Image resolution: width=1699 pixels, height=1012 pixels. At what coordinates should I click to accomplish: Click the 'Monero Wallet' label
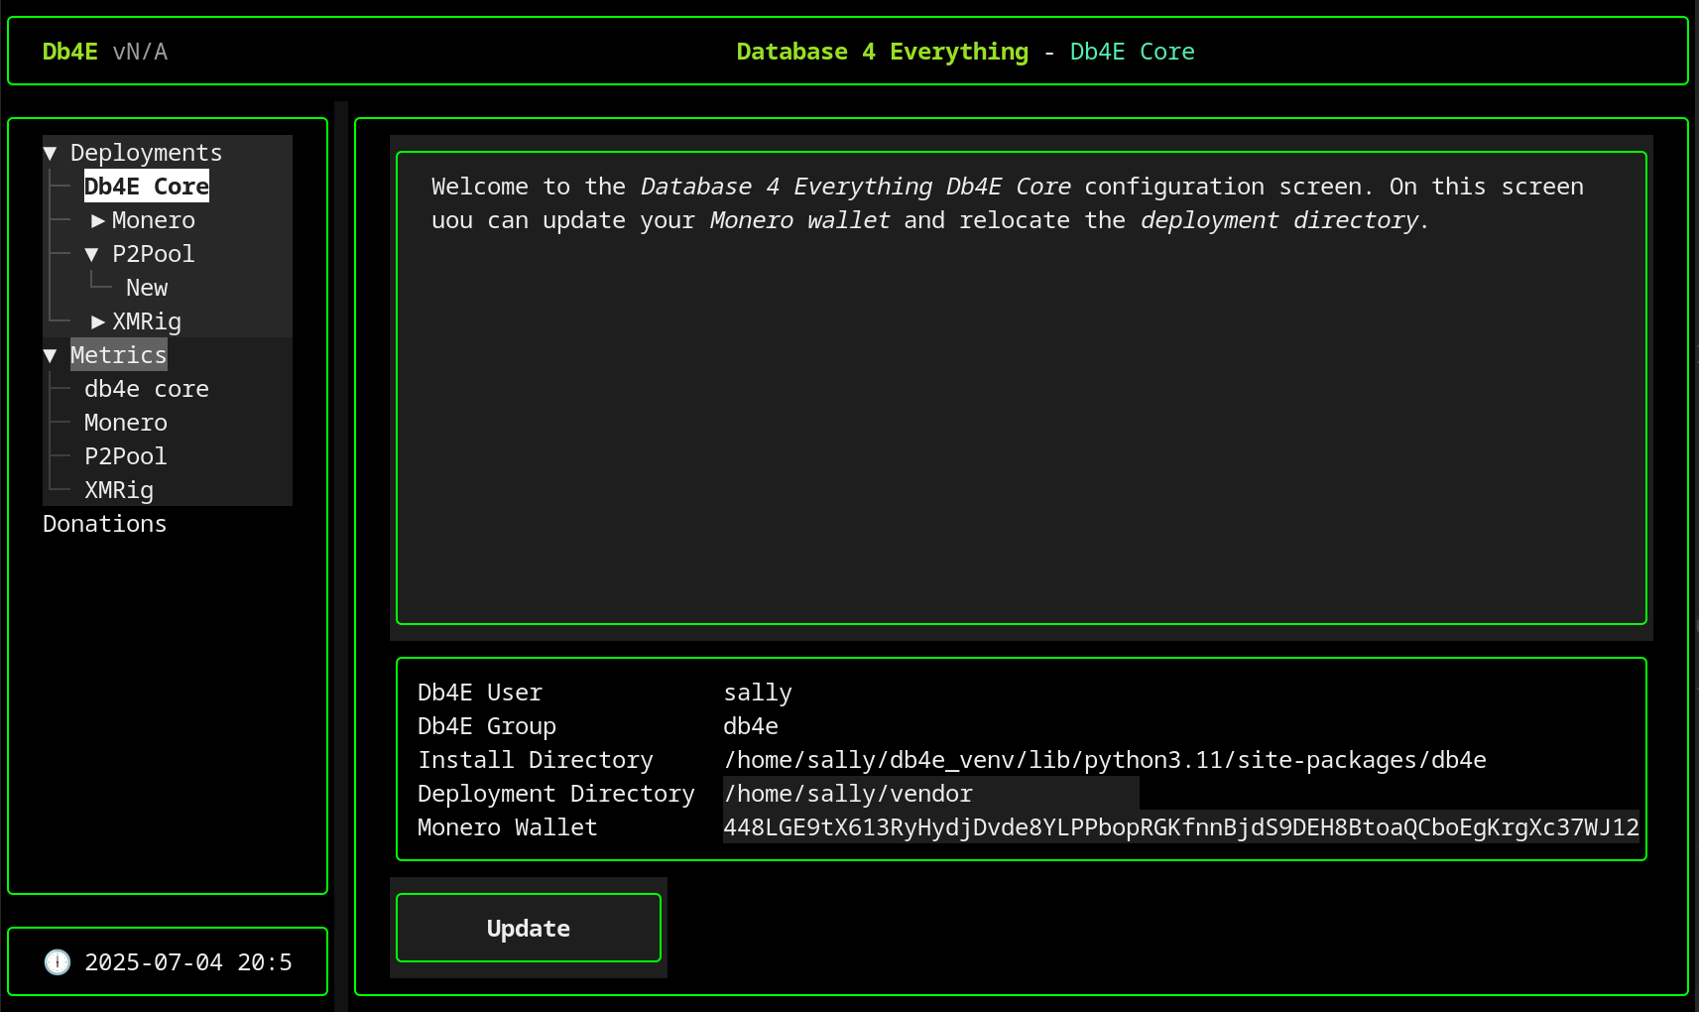point(508,827)
